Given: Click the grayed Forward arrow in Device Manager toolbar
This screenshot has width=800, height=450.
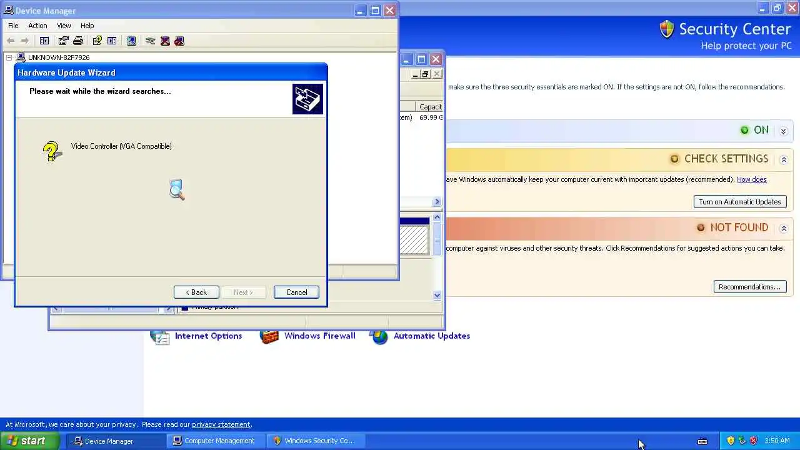Looking at the screenshot, I should 25,41.
